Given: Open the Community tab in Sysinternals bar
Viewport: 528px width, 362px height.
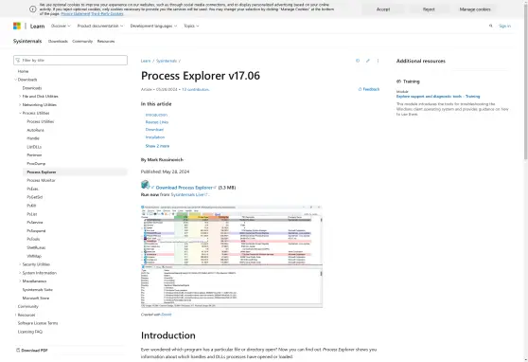Looking at the screenshot, I should (82, 41).
